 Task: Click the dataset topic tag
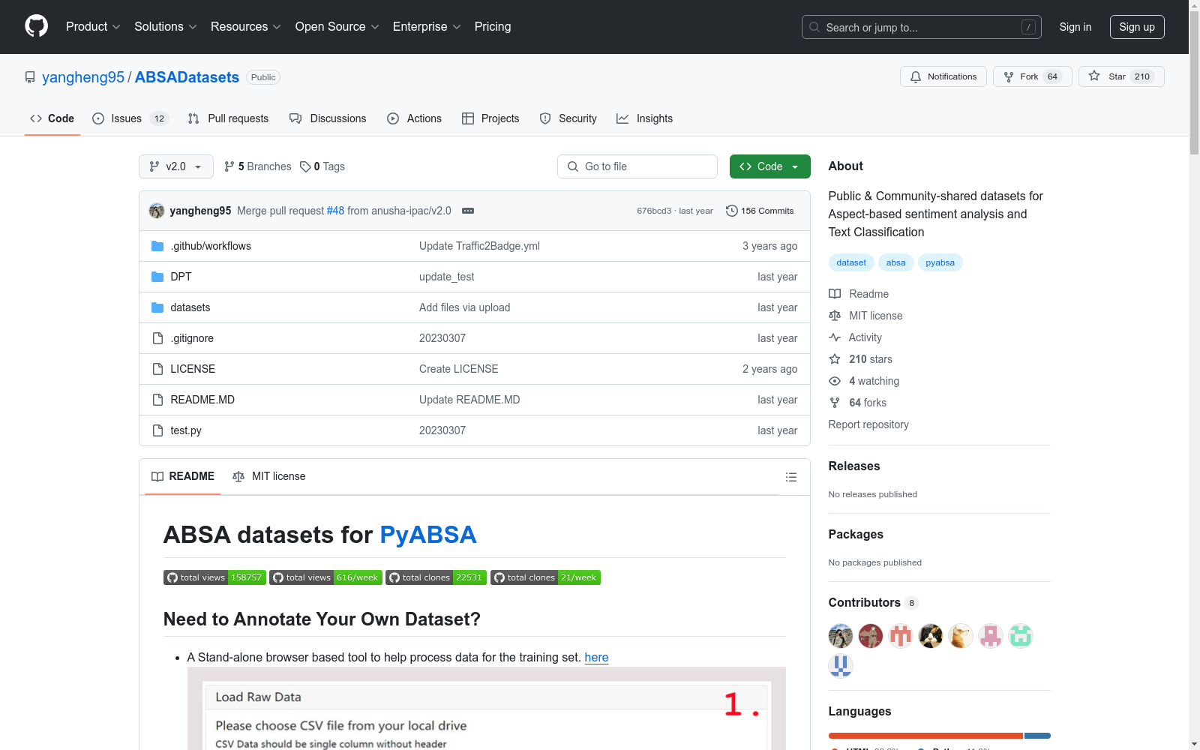click(x=851, y=262)
